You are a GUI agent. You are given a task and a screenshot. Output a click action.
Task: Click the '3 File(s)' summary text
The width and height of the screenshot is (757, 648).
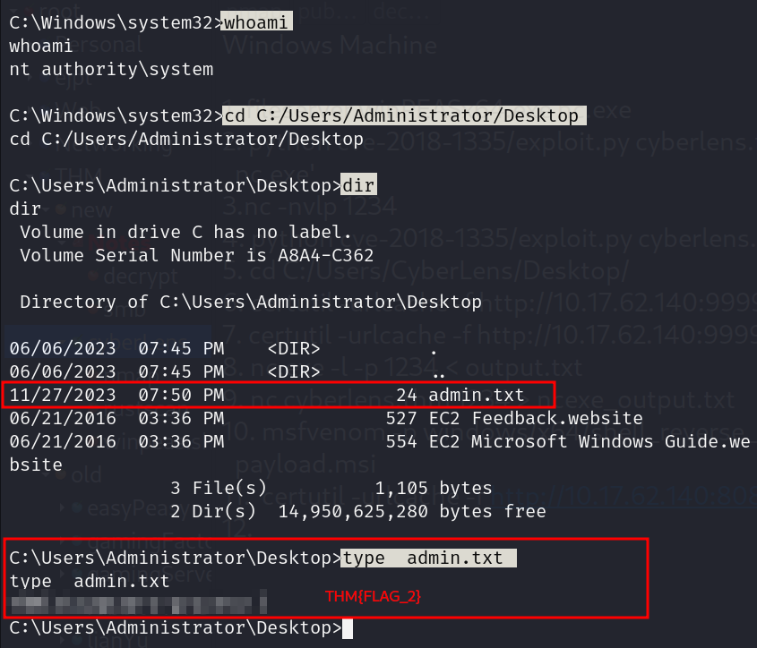coord(219,489)
